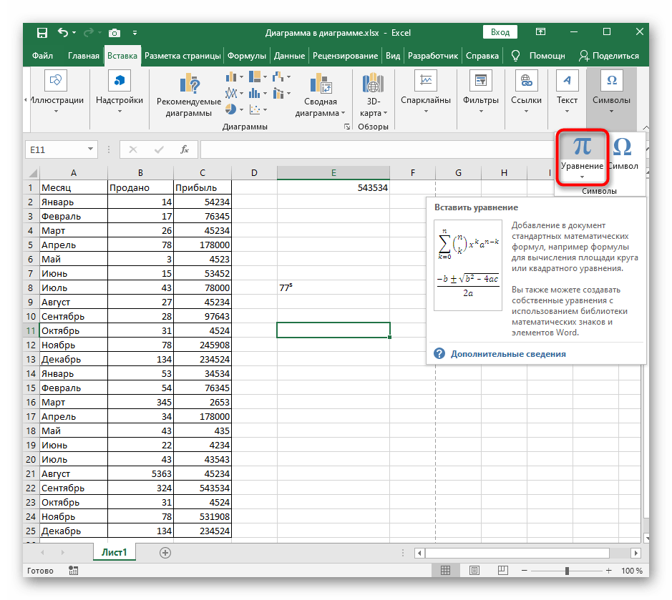Click the Symbol (Символ) omega icon
This screenshot has height=600, width=672.
[x=623, y=147]
